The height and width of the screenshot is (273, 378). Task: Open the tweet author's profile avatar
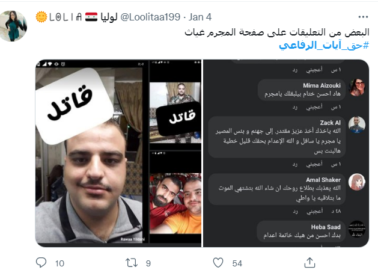[13, 26]
